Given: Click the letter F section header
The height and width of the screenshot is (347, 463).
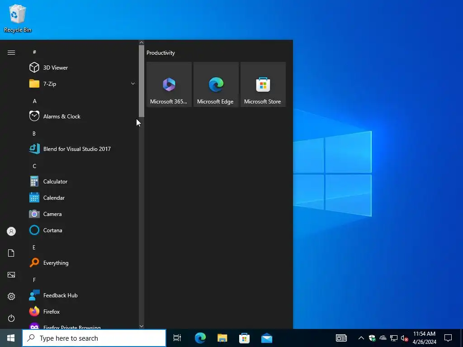Looking at the screenshot, I should point(34,280).
